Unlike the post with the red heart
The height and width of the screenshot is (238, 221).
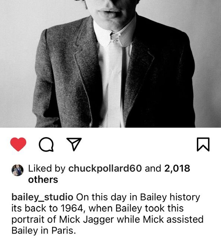click(x=18, y=144)
